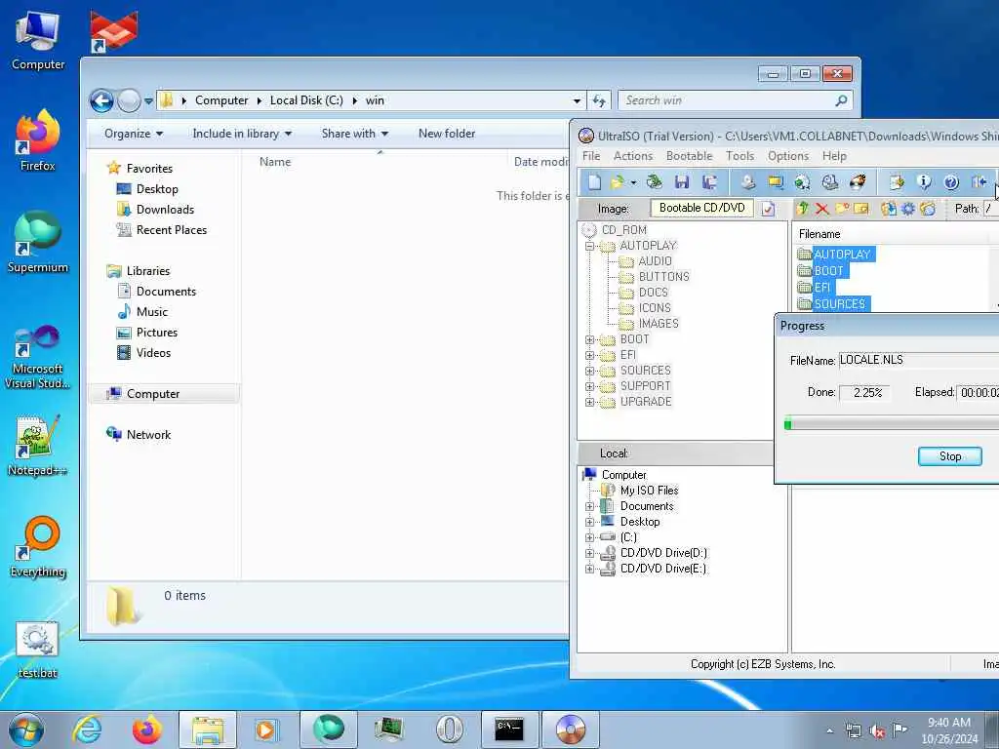This screenshot has height=749, width=999.
Task: Click the New image icon in UltraISO toolbar
Action: point(594,182)
